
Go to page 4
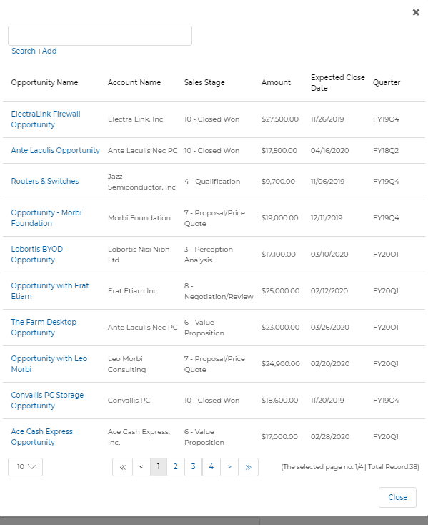tap(211, 467)
